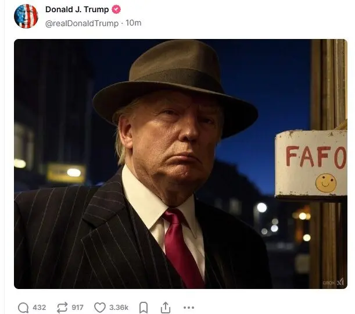Image resolution: width=355 pixels, height=314 pixels.
Task: Click the 10m timestamp
Action: (134, 23)
